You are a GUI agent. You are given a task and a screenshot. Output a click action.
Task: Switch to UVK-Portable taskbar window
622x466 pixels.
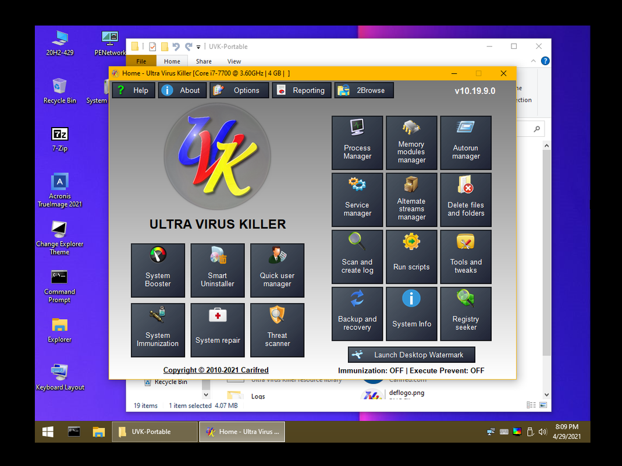click(x=155, y=432)
